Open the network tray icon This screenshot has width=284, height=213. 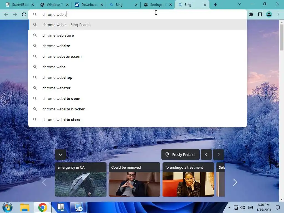pos(236,207)
